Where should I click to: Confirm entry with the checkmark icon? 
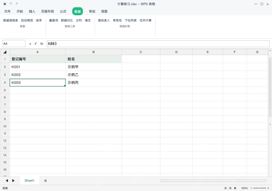tap(36, 44)
